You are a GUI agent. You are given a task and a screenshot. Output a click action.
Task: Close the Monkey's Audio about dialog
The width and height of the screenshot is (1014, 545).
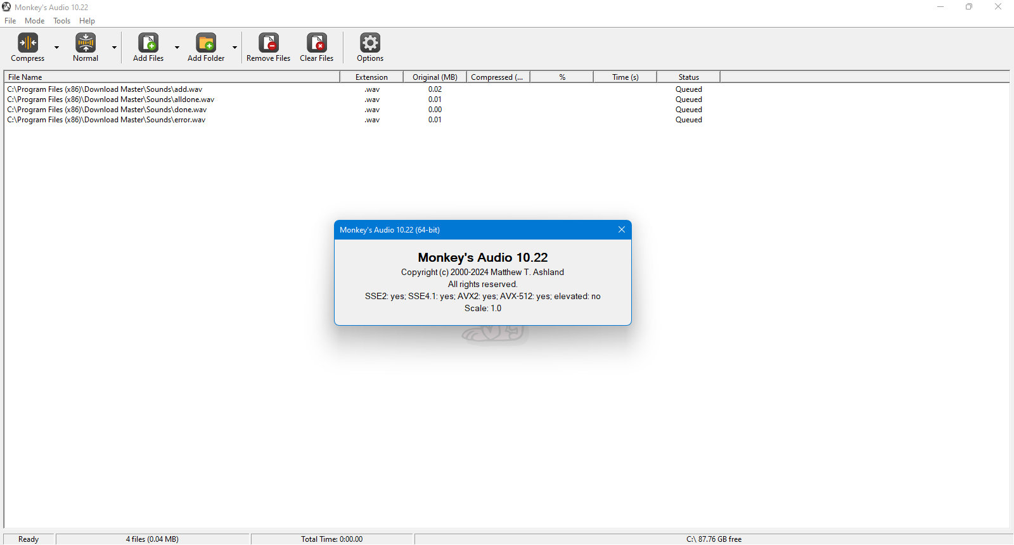(622, 229)
